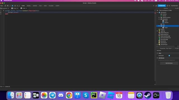Collapse code fold arrow on line 1
This screenshot has height=100, width=179.
click(x=4, y=11)
